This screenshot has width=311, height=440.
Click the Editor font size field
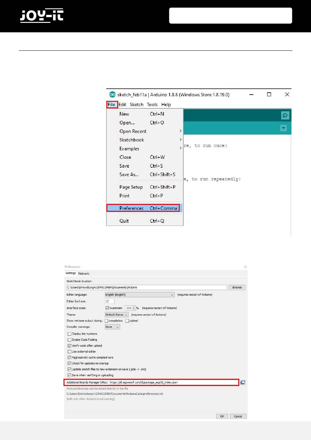(x=110, y=301)
